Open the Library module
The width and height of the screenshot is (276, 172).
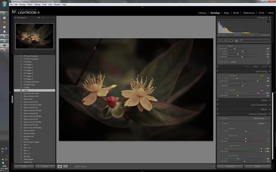point(202,13)
